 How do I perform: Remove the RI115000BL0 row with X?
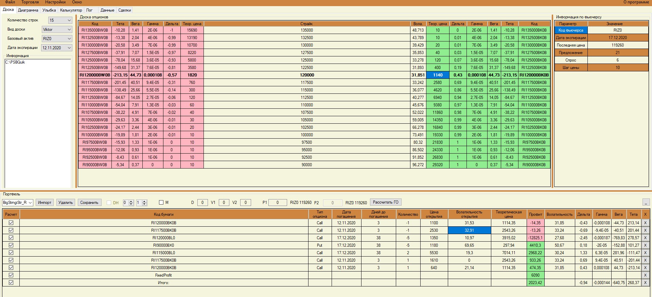(645, 253)
